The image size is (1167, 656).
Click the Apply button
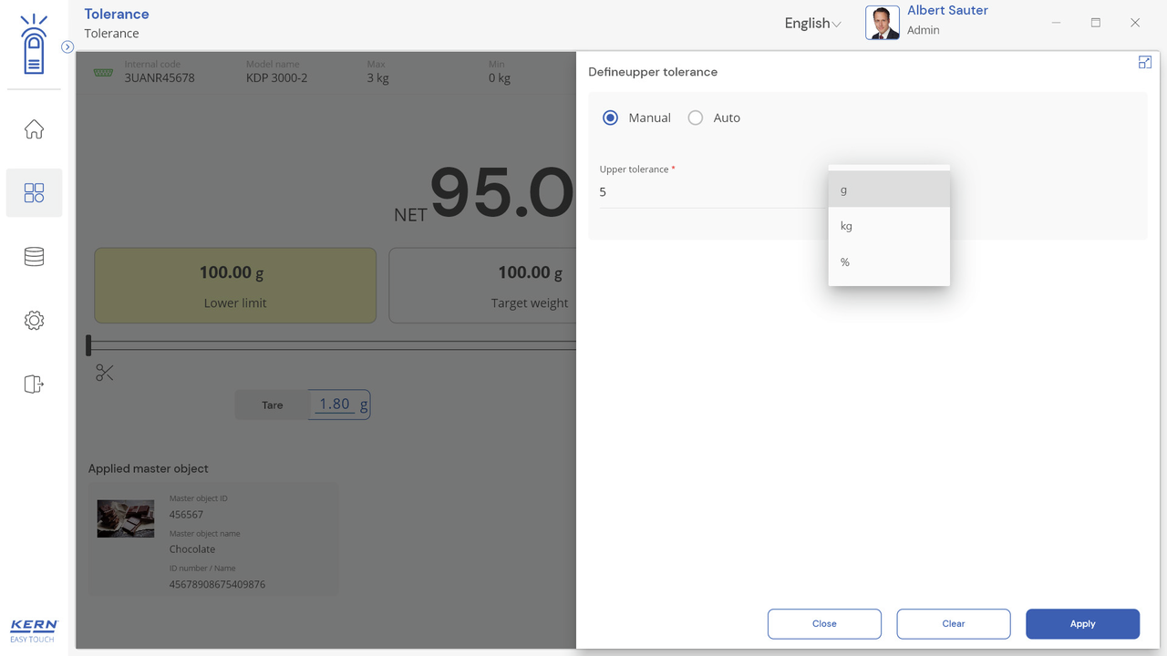pos(1082,624)
